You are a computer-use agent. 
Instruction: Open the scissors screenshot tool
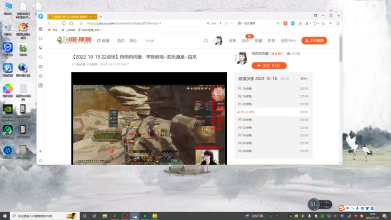tap(307, 23)
